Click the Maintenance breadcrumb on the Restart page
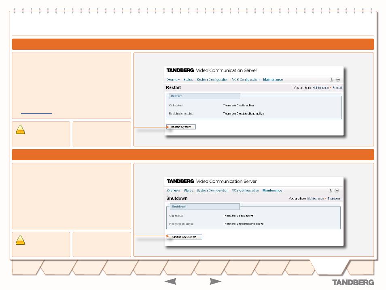The height and width of the screenshot is (290, 386). pos(320,88)
